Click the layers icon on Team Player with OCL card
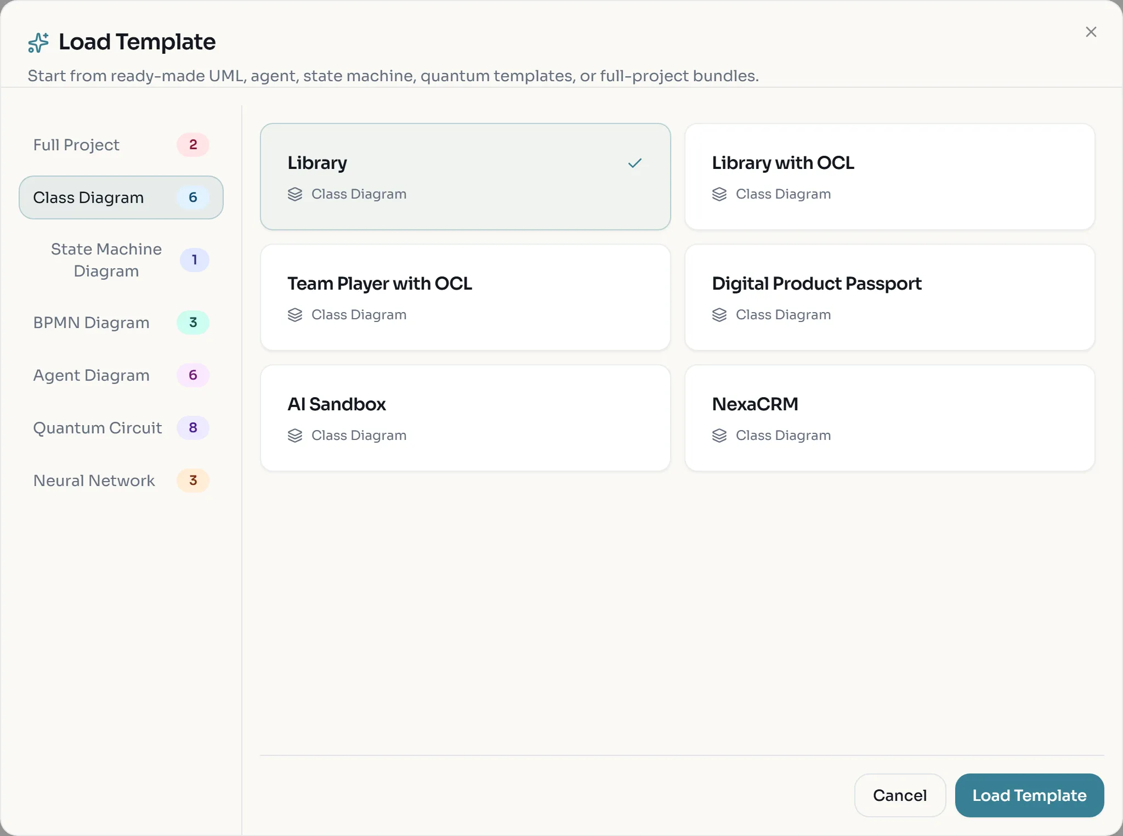1123x836 pixels. point(295,315)
